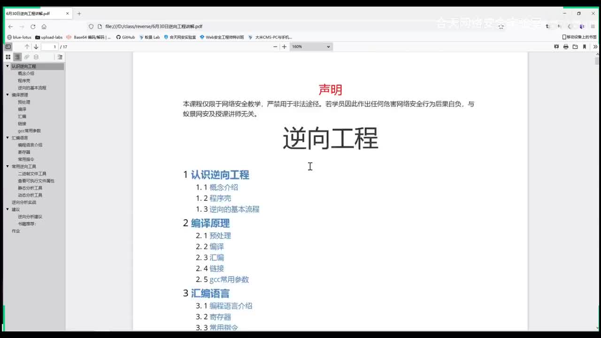Open the 编译原理 heading link in the document
601x338 pixels.
(x=210, y=223)
